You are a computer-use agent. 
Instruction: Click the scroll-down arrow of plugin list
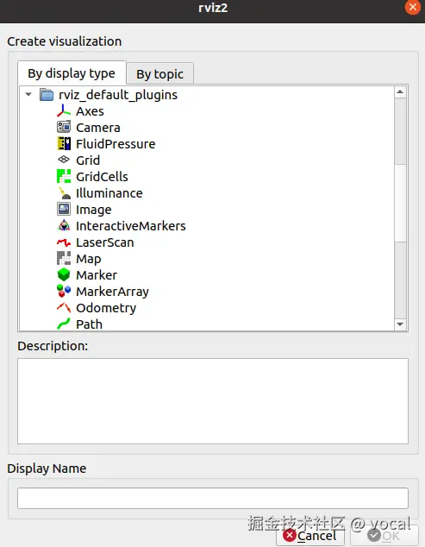pos(400,324)
